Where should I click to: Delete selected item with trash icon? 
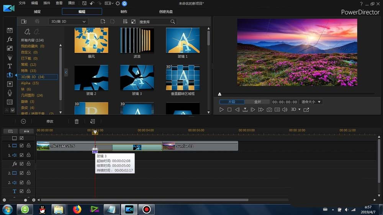coord(77,121)
